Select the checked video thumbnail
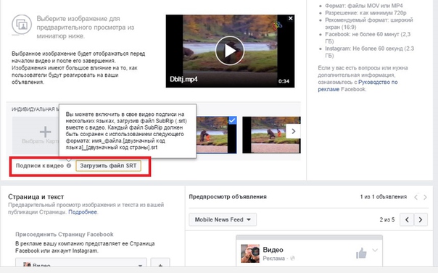 pyautogui.click(x=217, y=135)
